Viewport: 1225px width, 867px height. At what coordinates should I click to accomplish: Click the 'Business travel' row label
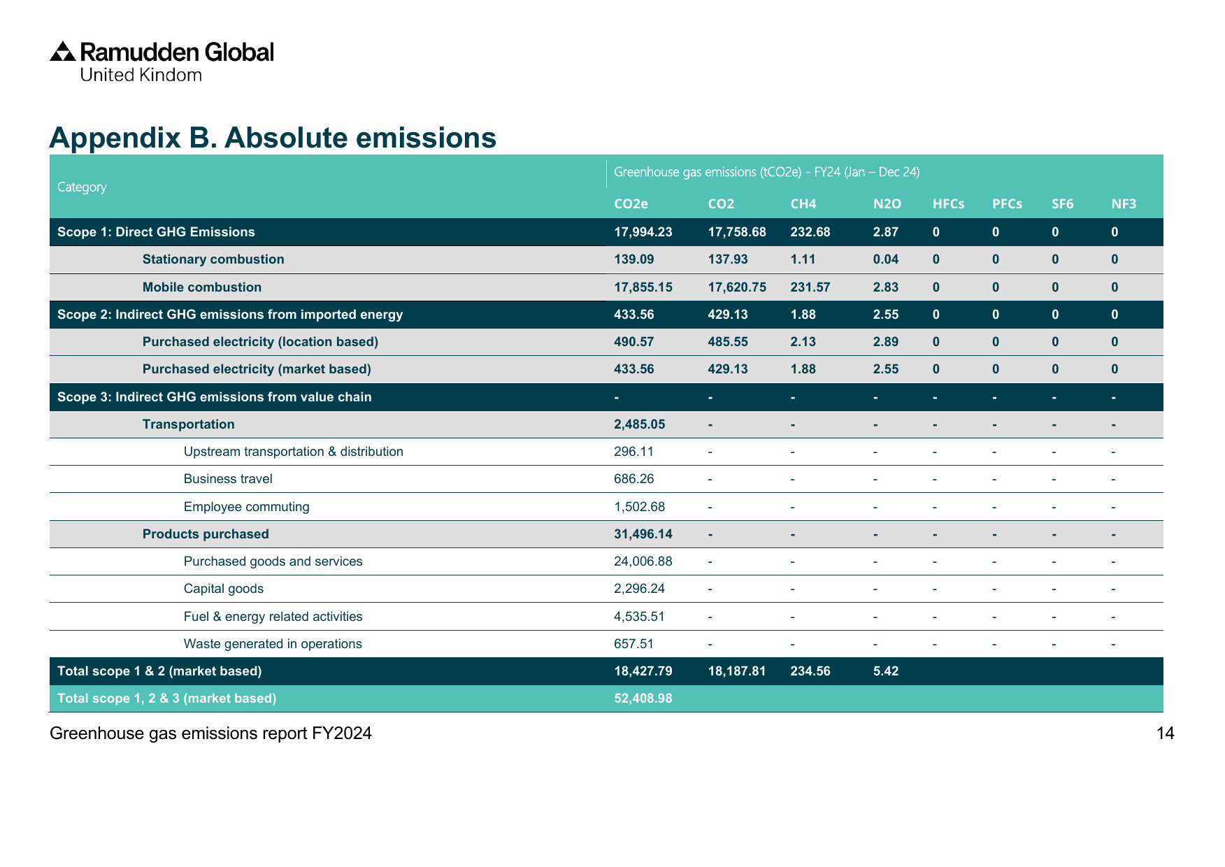[x=228, y=479]
